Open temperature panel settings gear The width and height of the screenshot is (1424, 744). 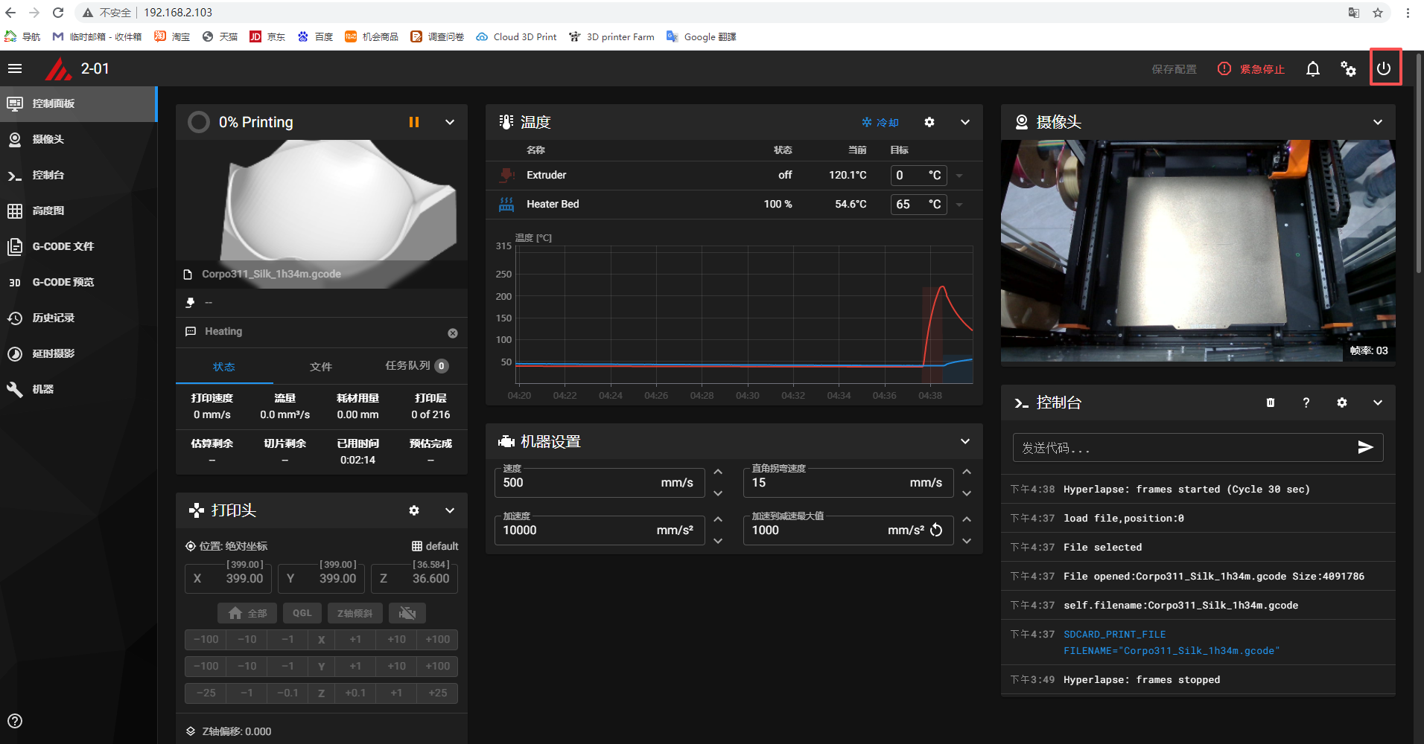929,122
